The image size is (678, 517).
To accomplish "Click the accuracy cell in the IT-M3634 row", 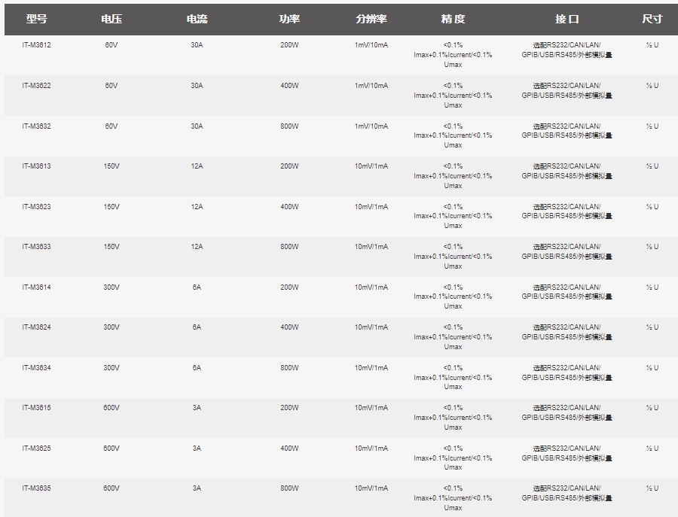I will coord(453,377).
